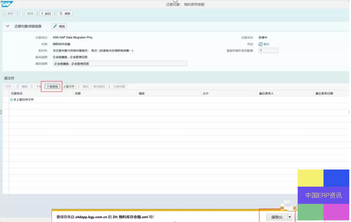Click the info icon beside 未上载任何文件
This screenshot has height=222, width=351.
(11, 100)
